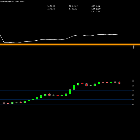Click the OC: 3.84 reading
Screen dimensions: 140x140
pos(96,6)
